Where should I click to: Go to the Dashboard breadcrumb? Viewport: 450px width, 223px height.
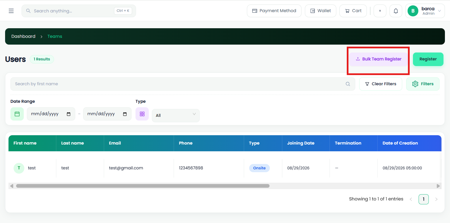[23, 36]
